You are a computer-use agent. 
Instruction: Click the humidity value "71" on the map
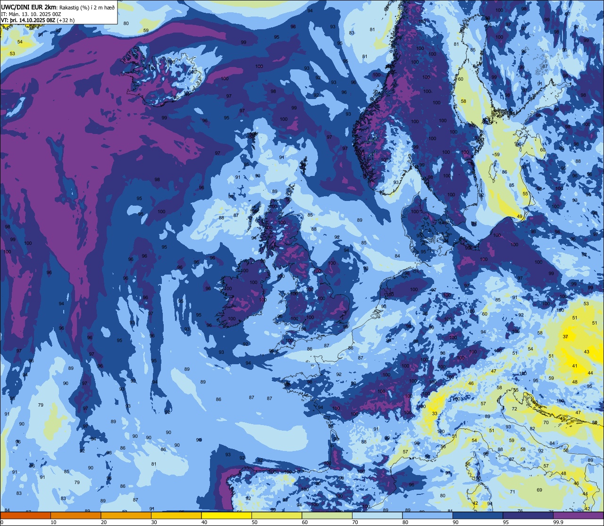(512, 492)
